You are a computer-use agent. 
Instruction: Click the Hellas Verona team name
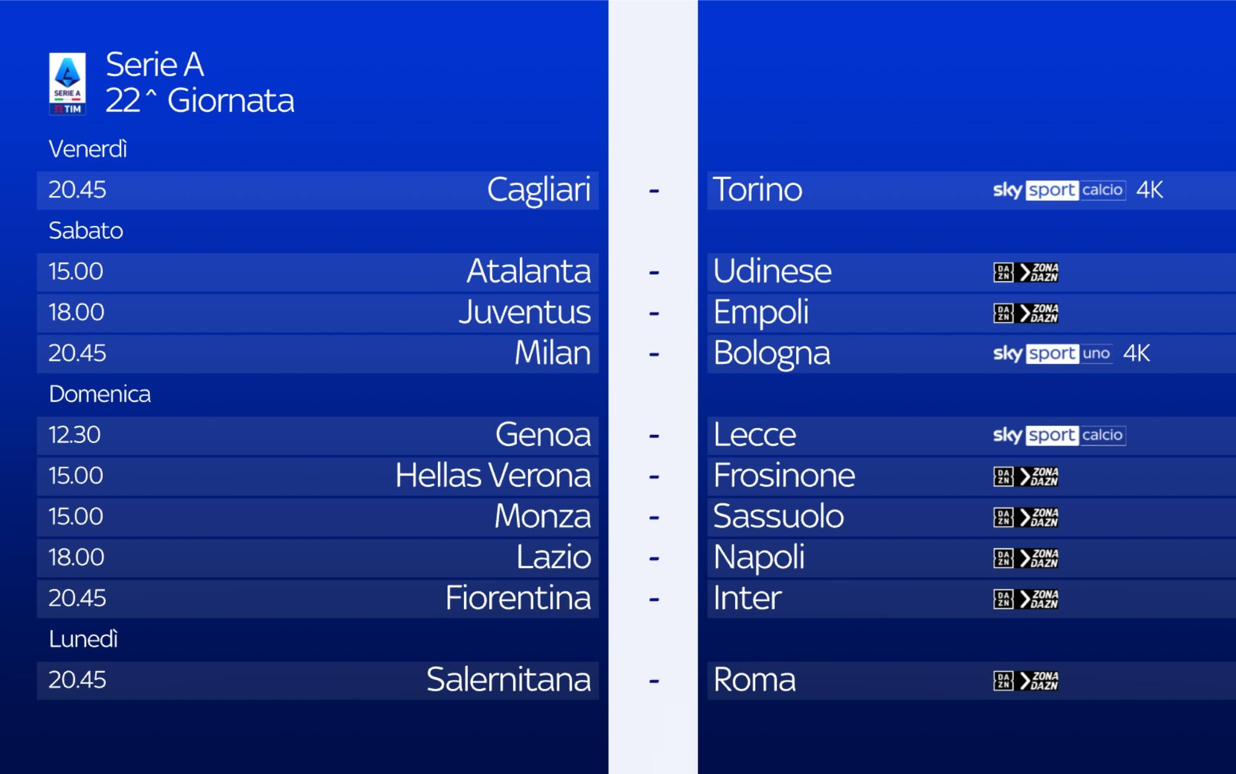[493, 476]
